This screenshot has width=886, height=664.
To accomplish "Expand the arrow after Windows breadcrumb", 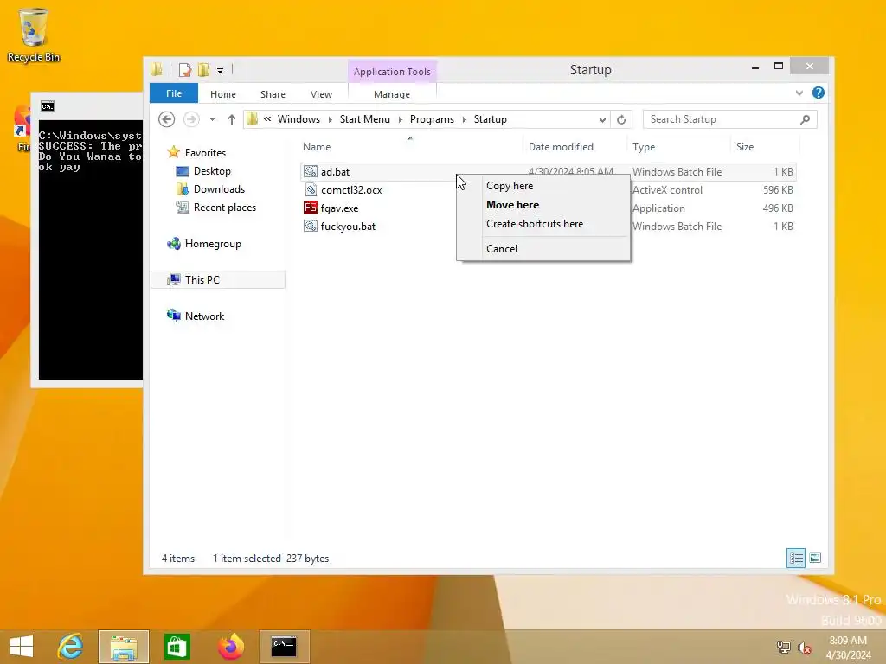I will tap(330, 119).
